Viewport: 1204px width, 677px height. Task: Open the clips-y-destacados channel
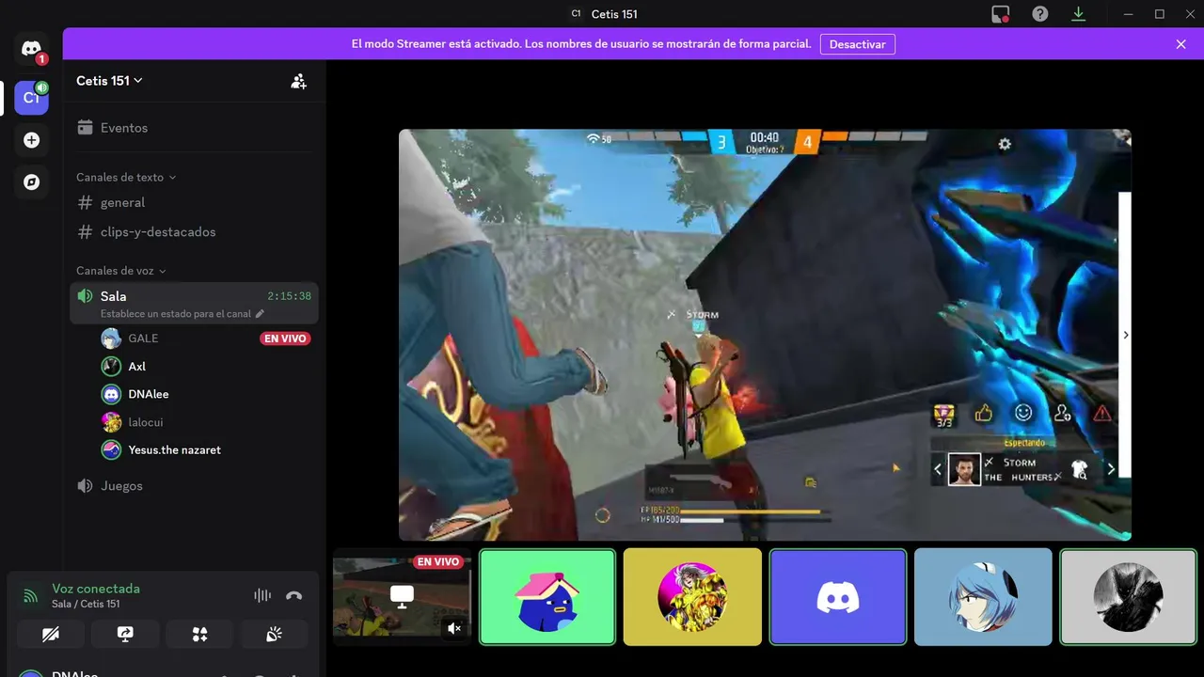point(195,231)
